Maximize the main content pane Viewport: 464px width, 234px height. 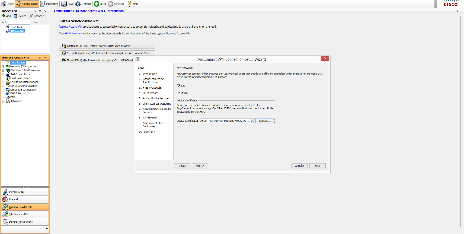[458, 11]
